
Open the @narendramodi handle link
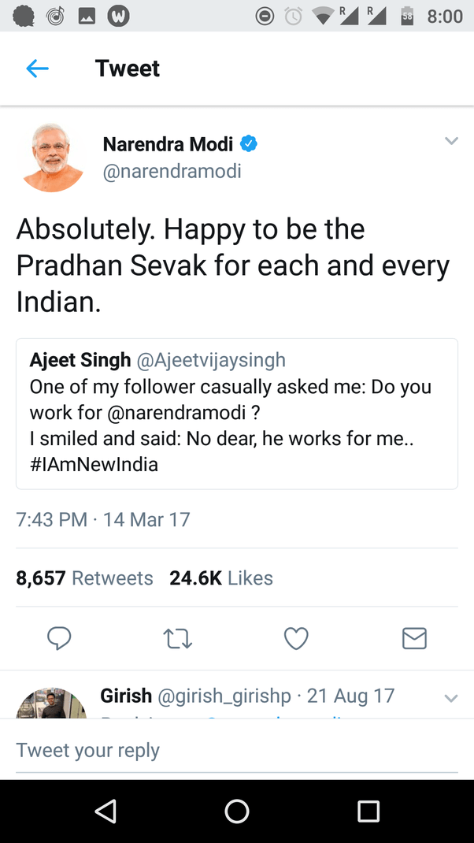(172, 171)
